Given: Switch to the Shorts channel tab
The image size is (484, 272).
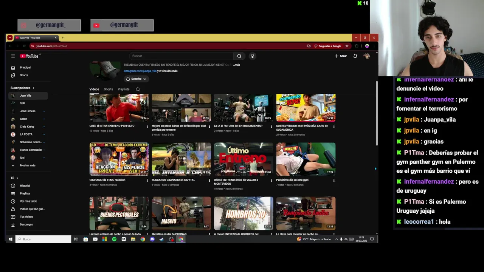Looking at the screenshot, I should point(108,90).
